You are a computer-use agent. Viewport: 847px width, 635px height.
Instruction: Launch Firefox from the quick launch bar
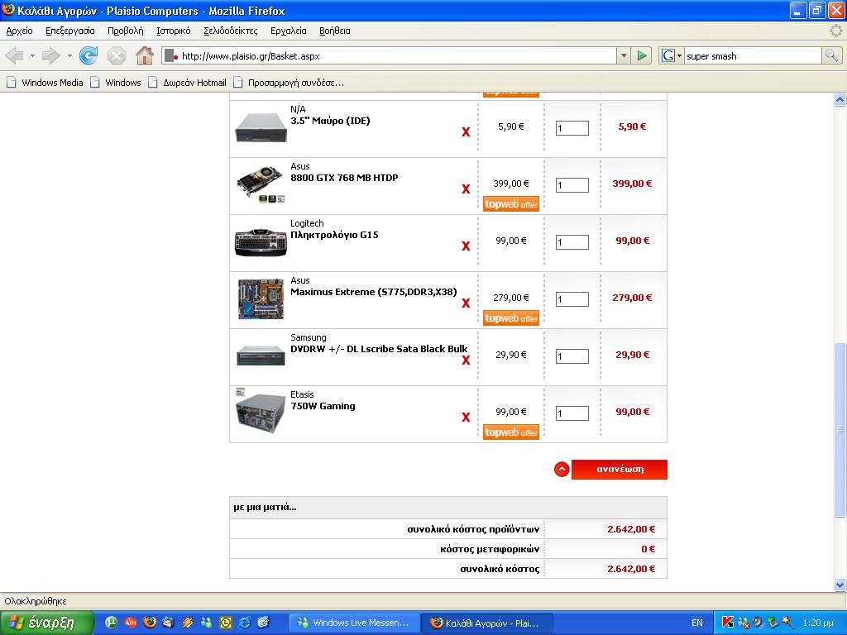[150, 623]
